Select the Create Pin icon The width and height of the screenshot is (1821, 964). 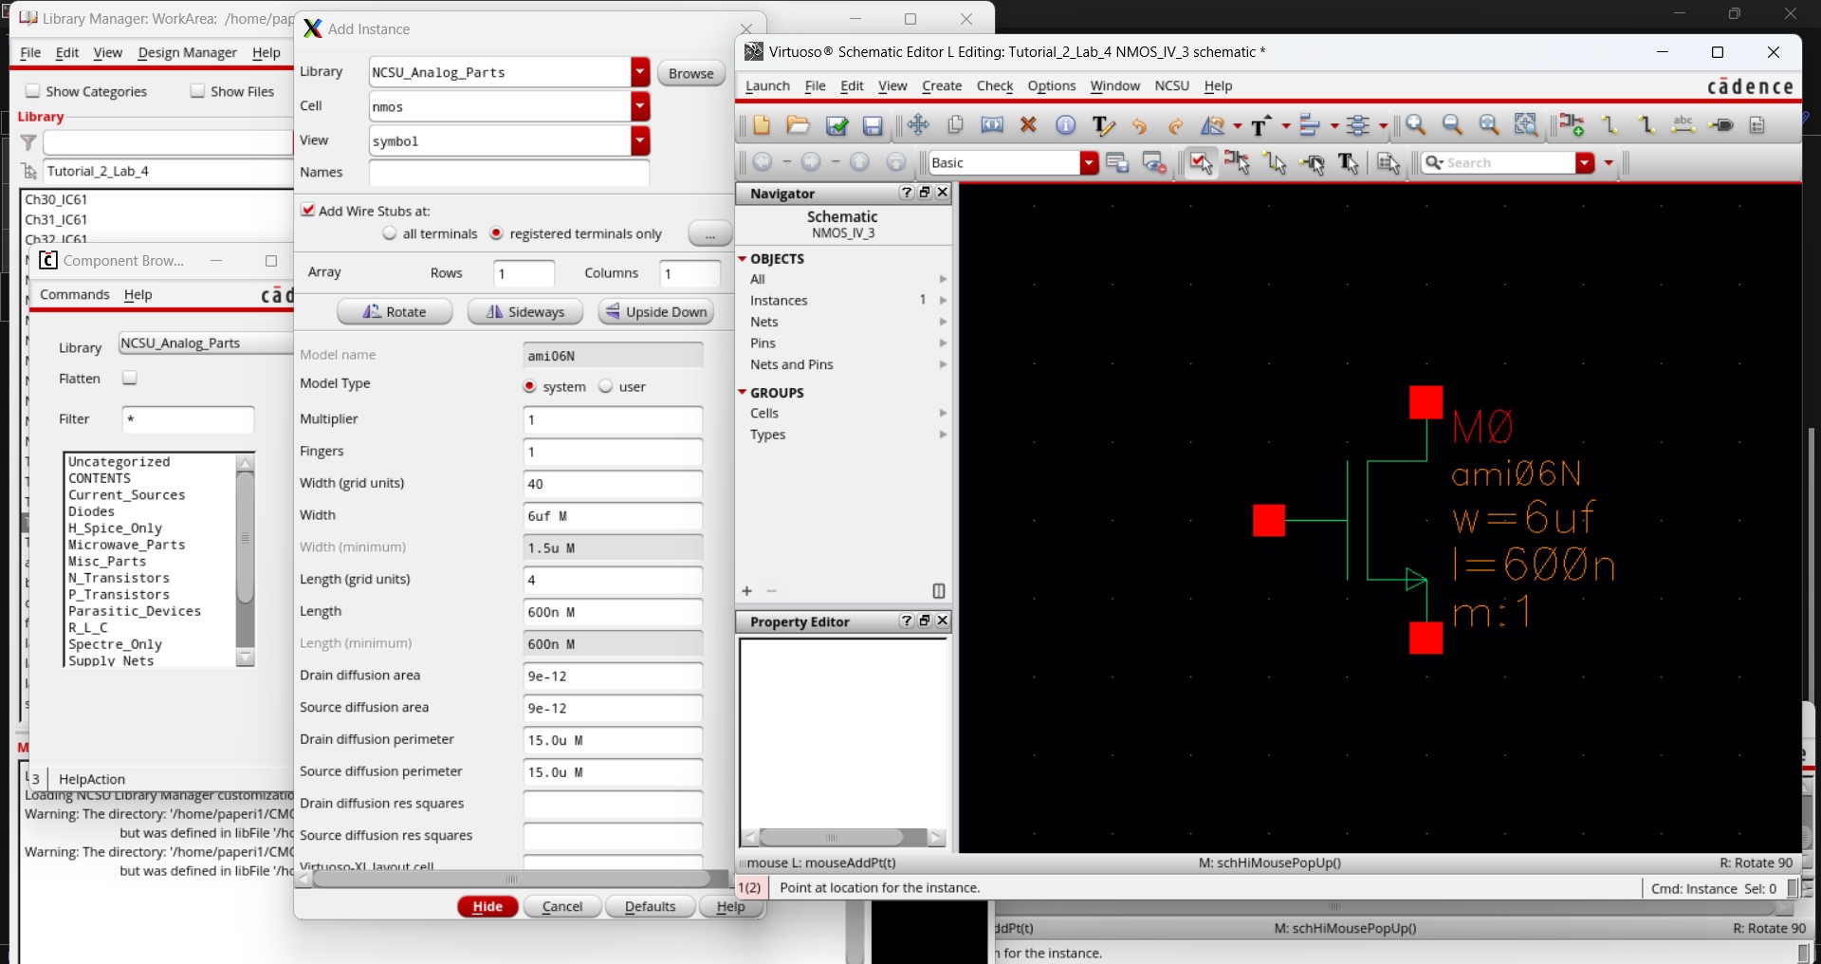pos(1721,125)
